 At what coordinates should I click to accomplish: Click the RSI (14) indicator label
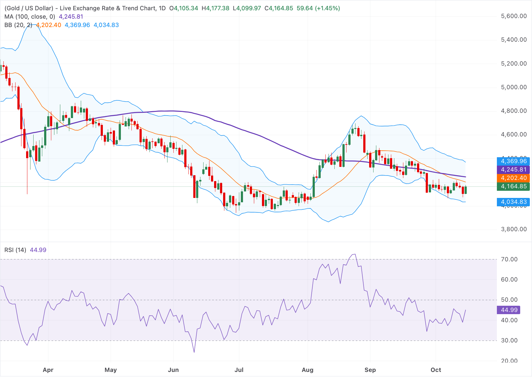[x=15, y=250]
